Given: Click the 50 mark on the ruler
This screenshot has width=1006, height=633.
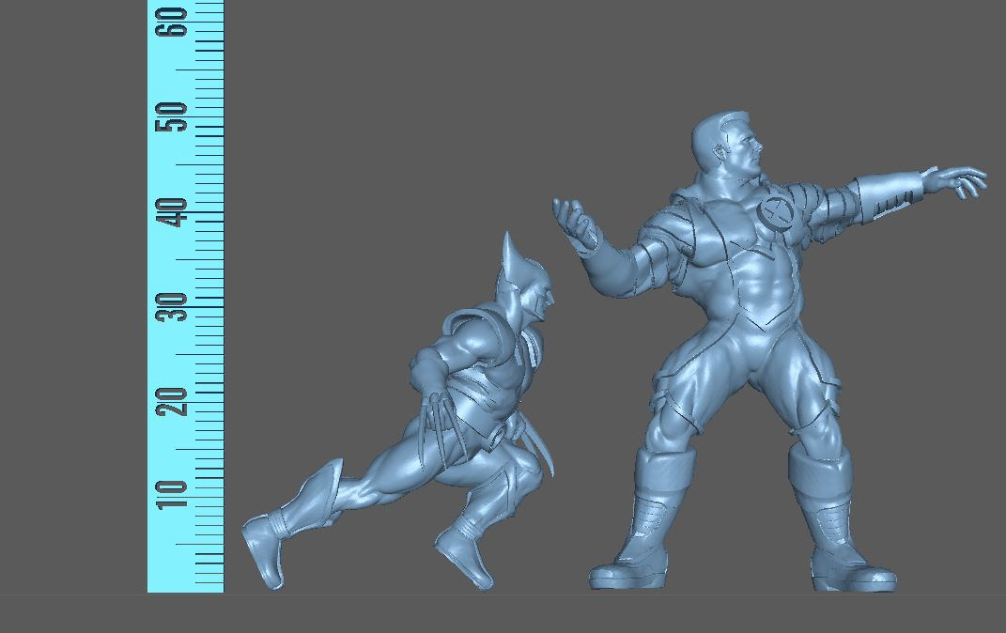Looking at the screenshot, I should pos(174,116).
